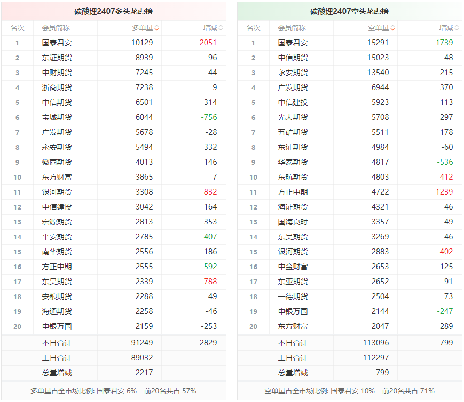
Task: Click 多单量占全市场比例 footer text
Action: pyautogui.click(x=113, y=391)
